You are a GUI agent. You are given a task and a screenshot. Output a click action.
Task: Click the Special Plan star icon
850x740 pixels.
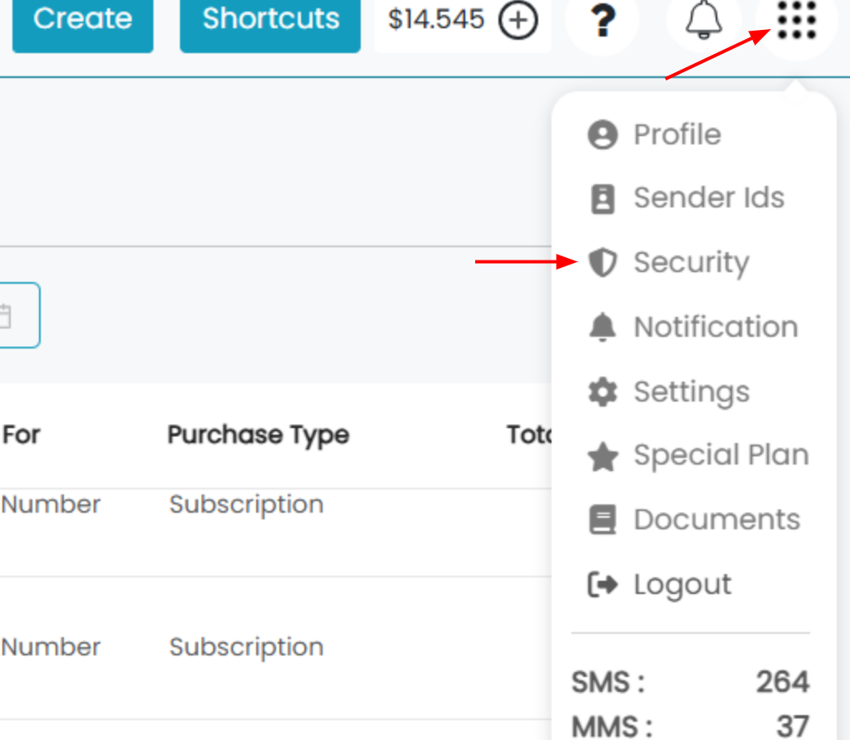tap(602, 456)
